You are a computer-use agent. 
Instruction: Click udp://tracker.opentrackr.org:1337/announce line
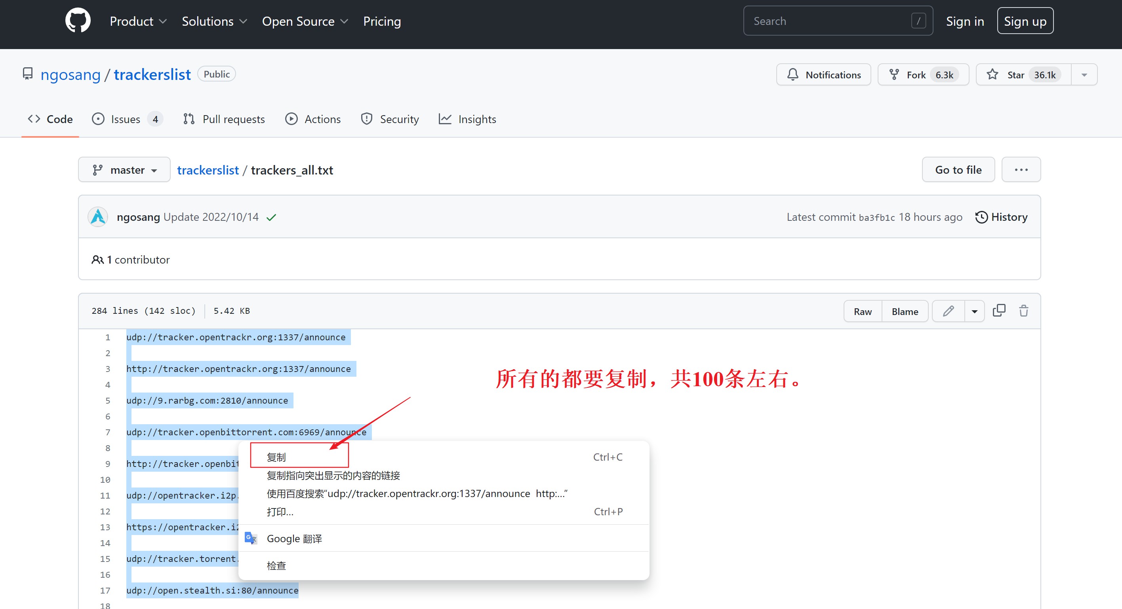pyautogui.click(x=236, y=338)
